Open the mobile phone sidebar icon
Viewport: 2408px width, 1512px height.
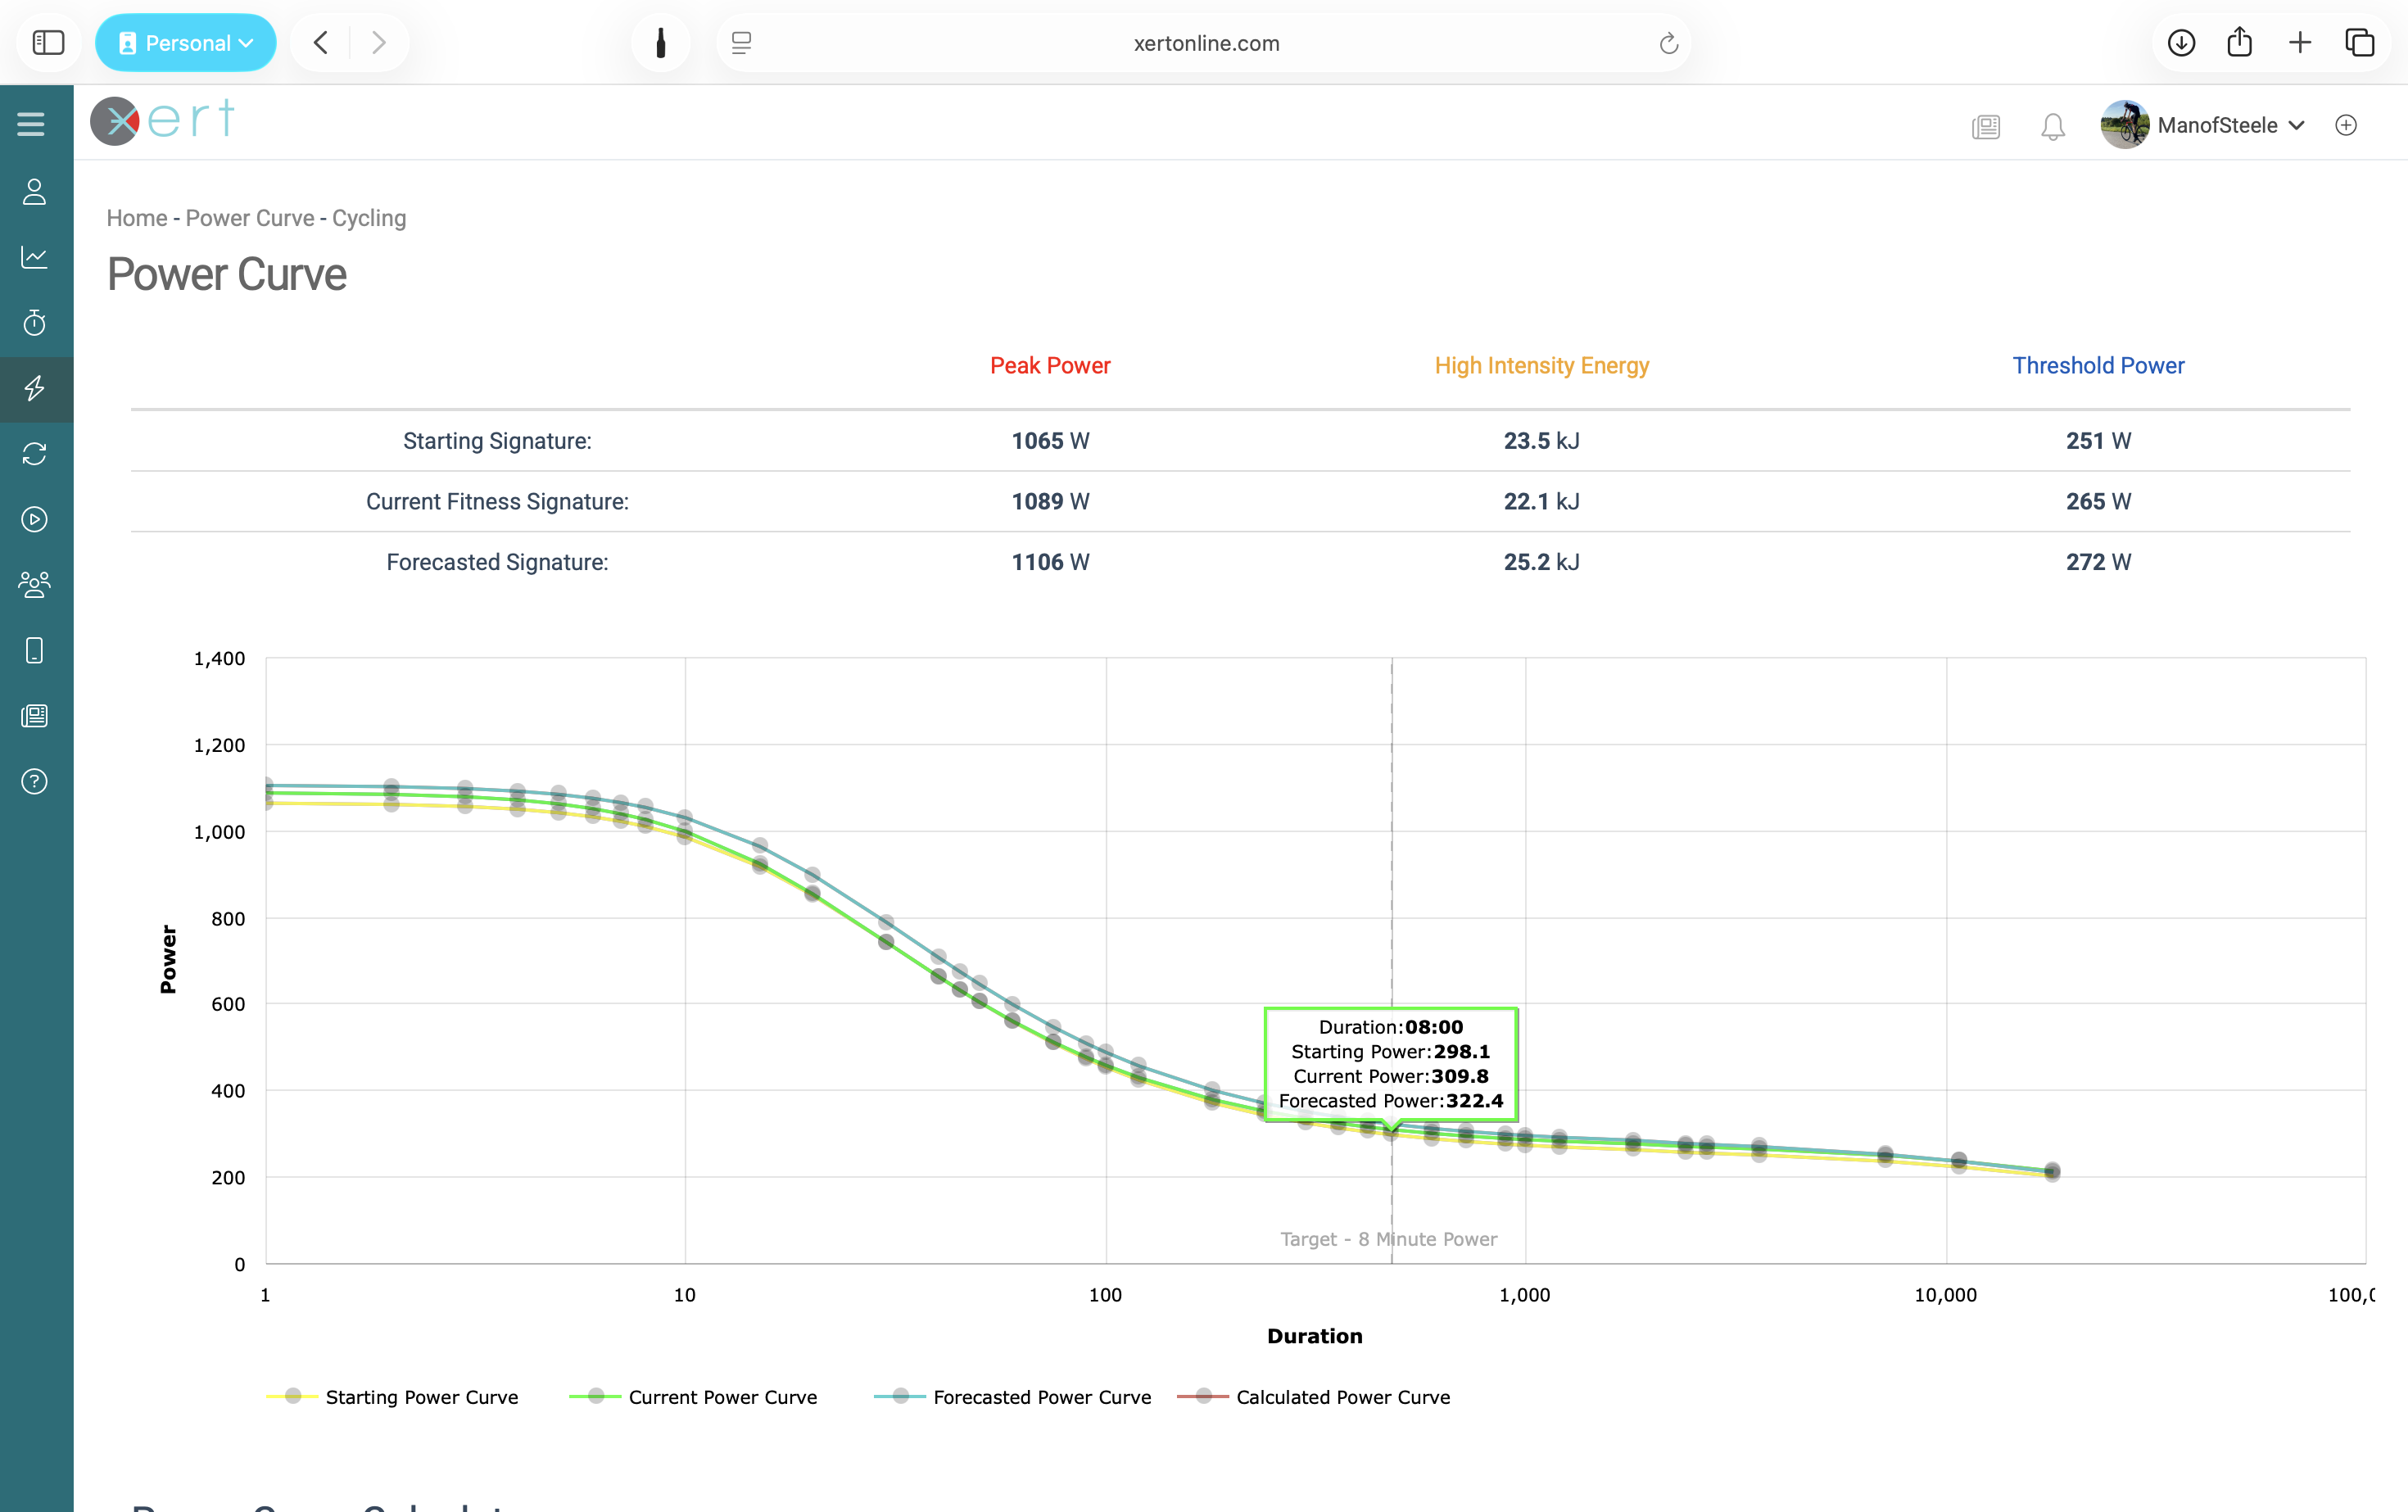point(35,650)
